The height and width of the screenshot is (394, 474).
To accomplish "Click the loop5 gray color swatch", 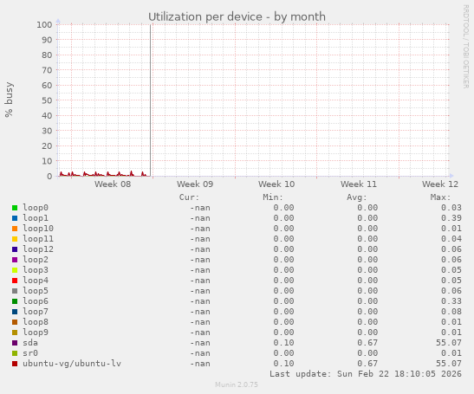I will 15,291.
